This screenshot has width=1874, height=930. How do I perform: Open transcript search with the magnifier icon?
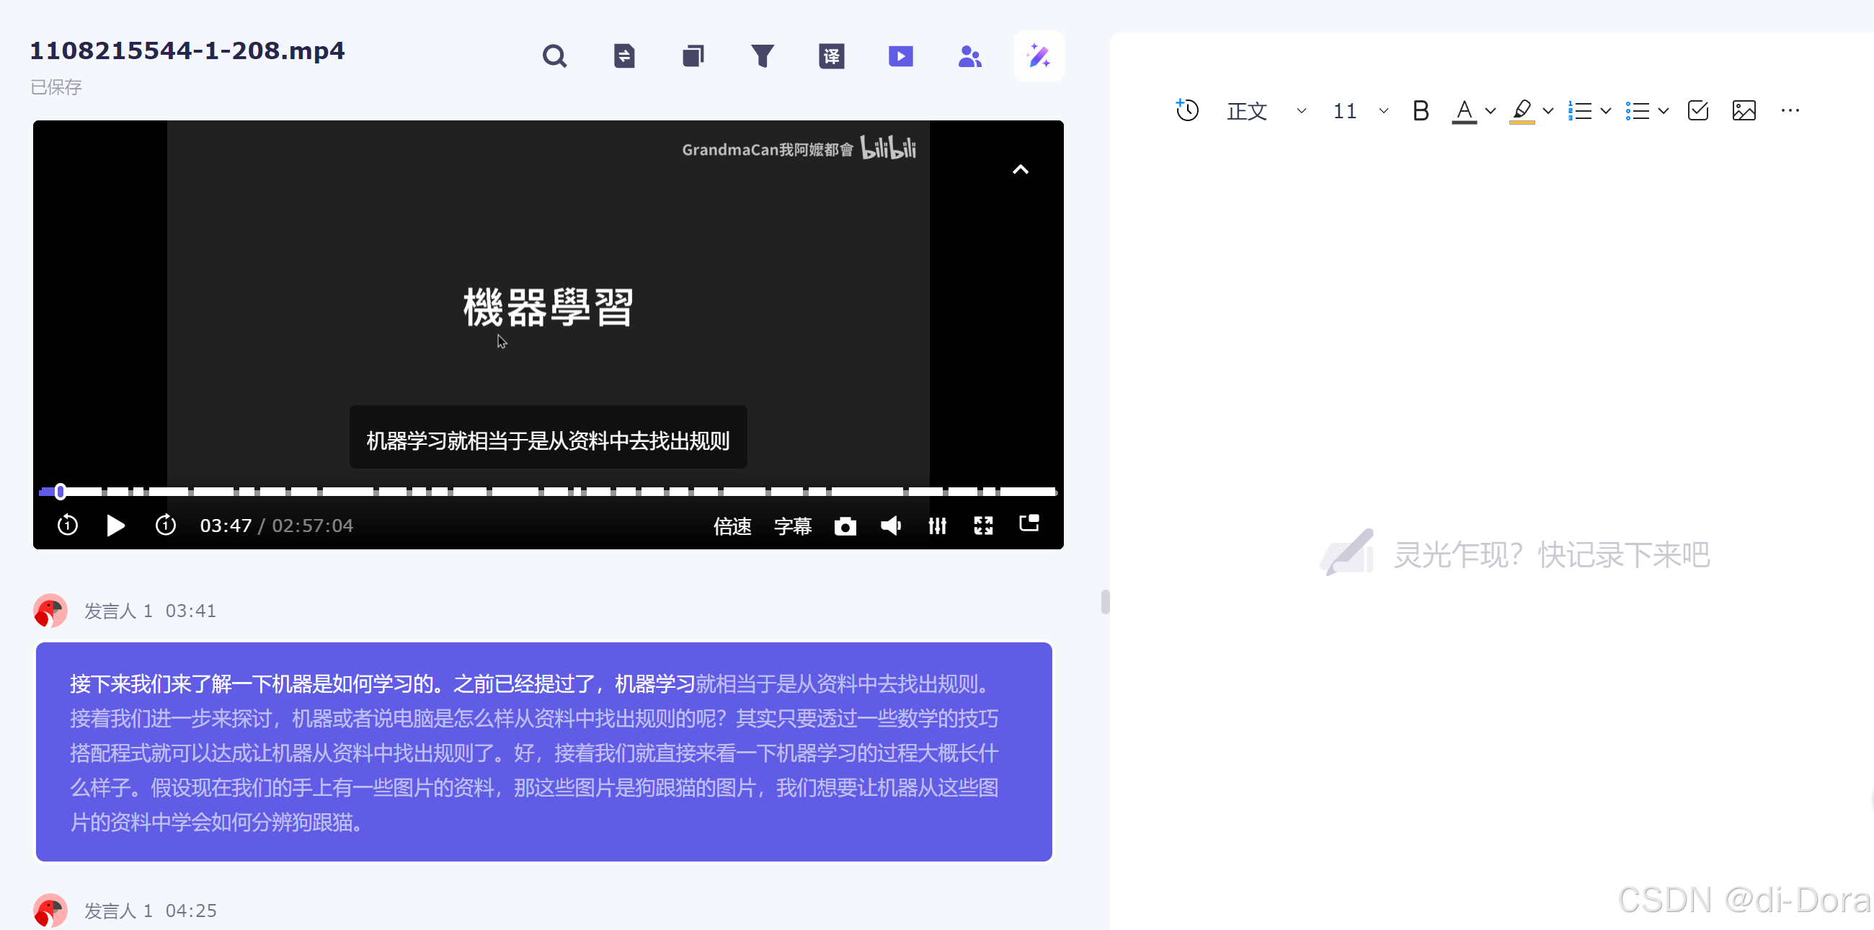click(554, 56)
